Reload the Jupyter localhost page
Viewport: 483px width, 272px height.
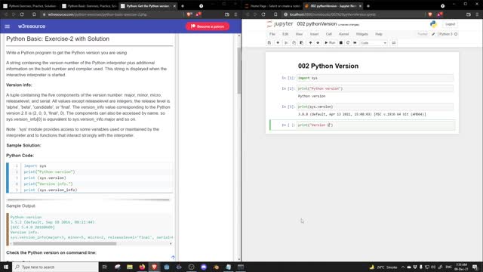pyautogui.click(x=263, y=14)
